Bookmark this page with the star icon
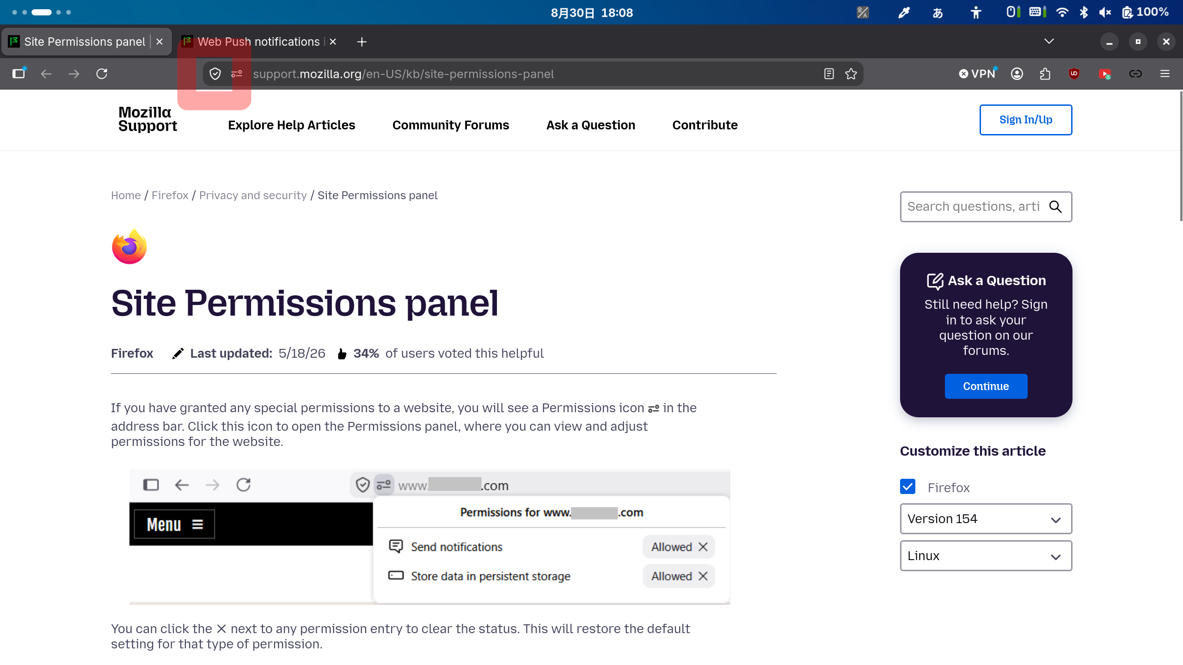Viewport: 1183px width, 665px height. pyautogui.click(x=851, y=74)
